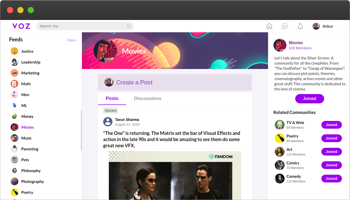Click the Math feed icon

coord(14,84)
